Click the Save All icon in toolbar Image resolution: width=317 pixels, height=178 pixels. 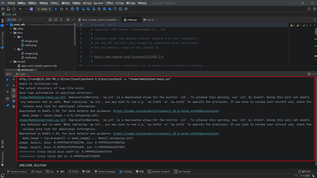coord(9,9)
